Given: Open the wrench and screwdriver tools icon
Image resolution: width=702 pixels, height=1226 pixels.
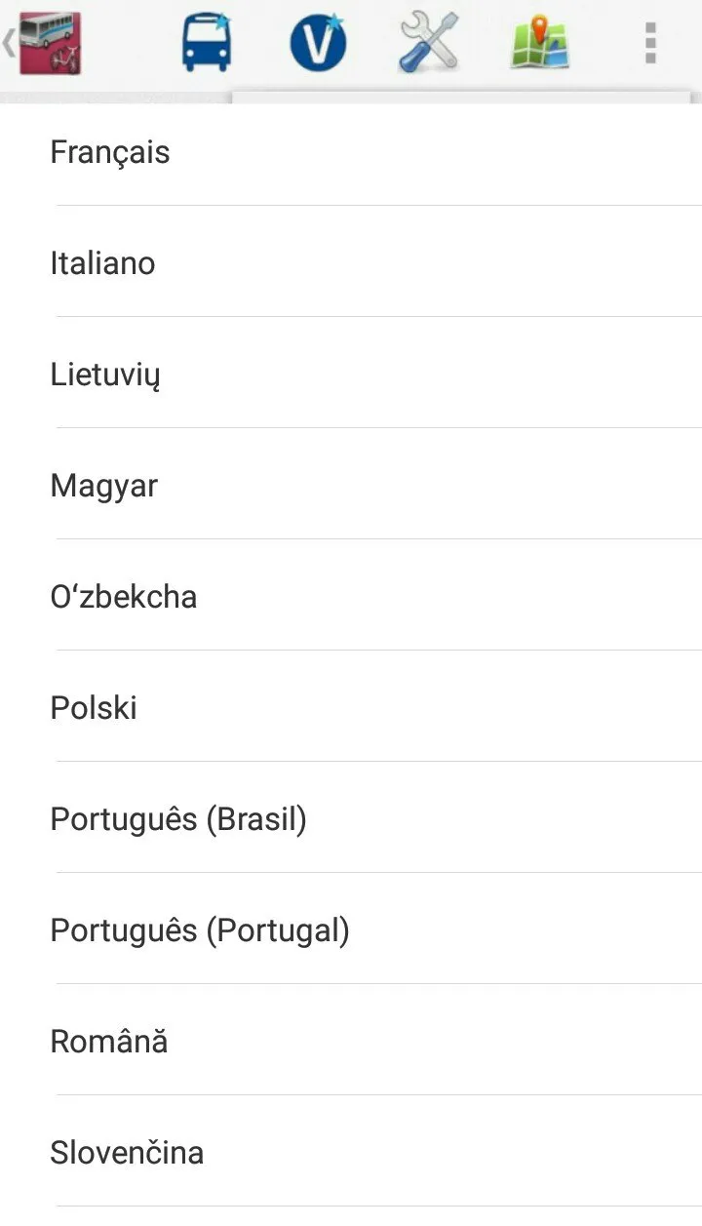Looking at the screenshot, I should (429, 43).
